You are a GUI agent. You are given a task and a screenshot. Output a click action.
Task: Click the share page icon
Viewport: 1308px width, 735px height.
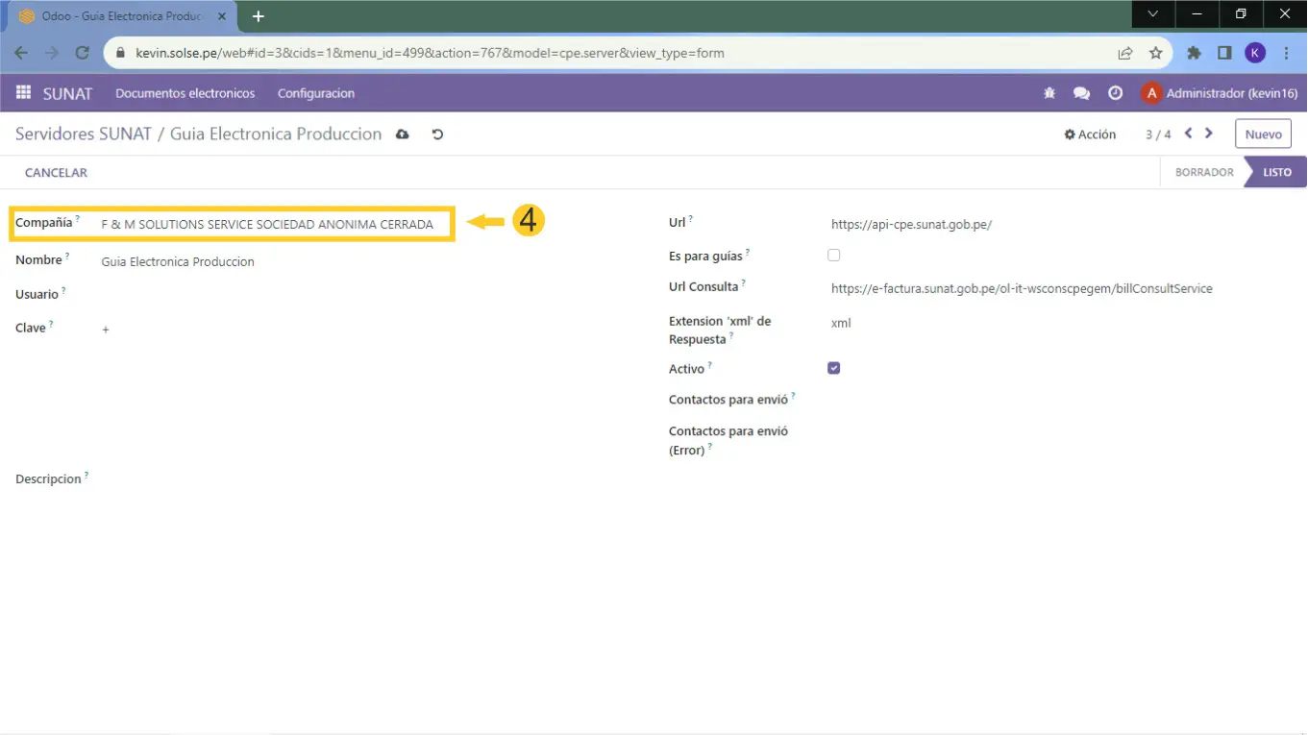1125,53
